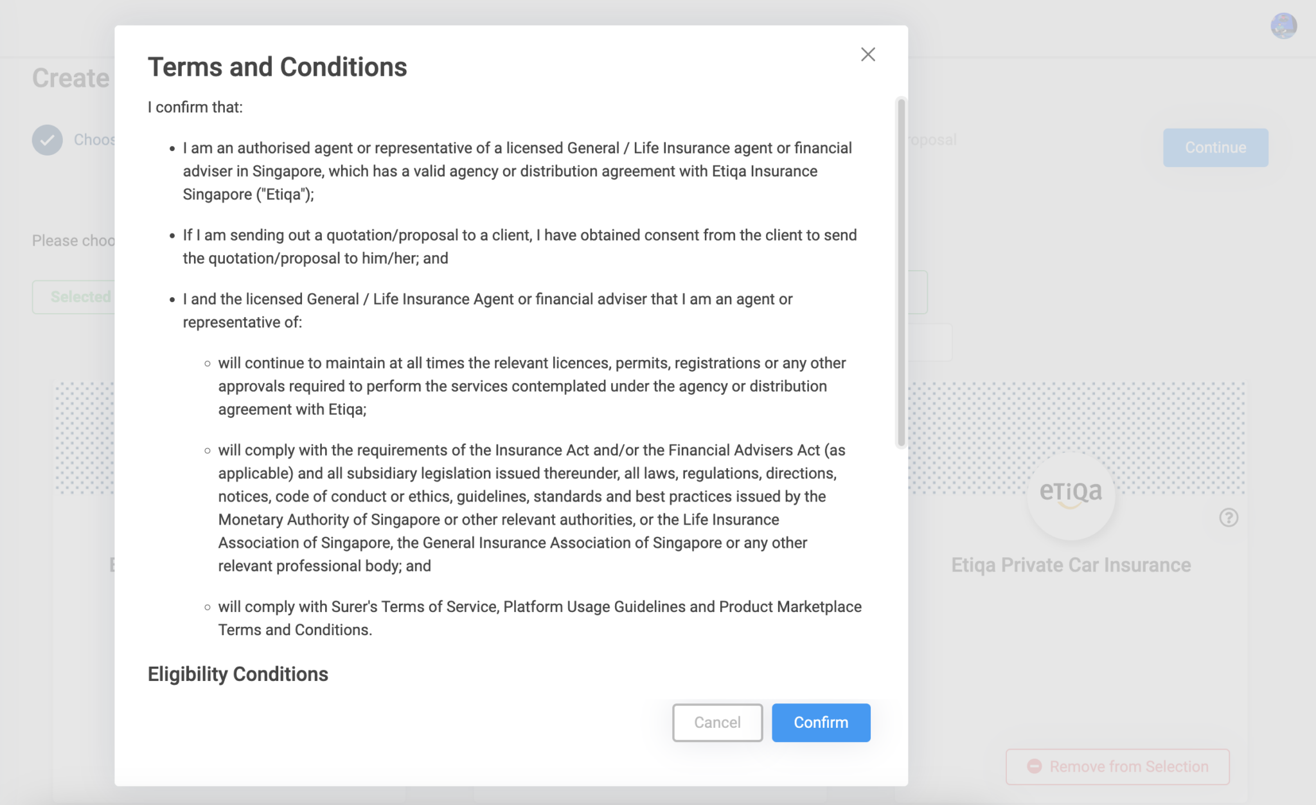Click the Terms and Conditions heading
The image size is (1316, 805).
[x=277, y=68]
